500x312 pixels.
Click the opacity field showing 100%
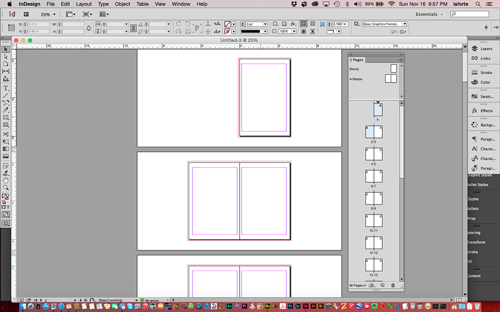pyautogui.click(x=285, y=31)
